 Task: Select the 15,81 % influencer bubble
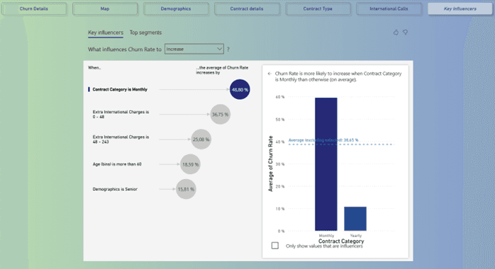pos(186,189)
